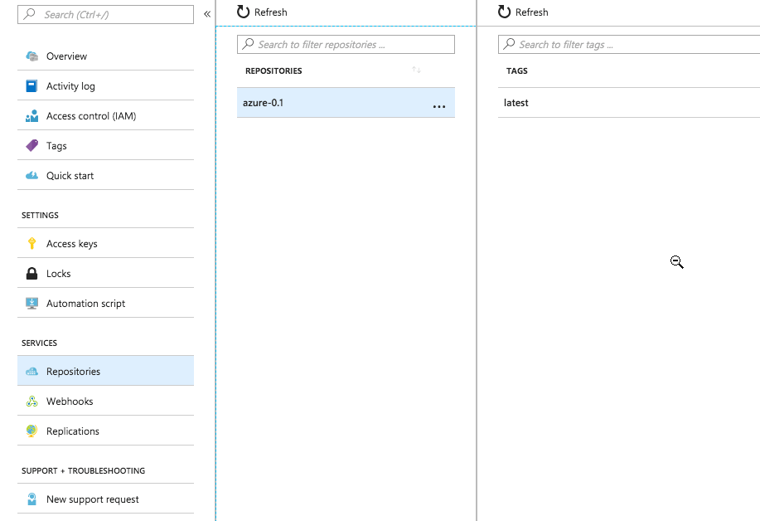Sort repositories using the arrows icon
The height and width of the screenshot is (521, 760).
pos(416,70)
